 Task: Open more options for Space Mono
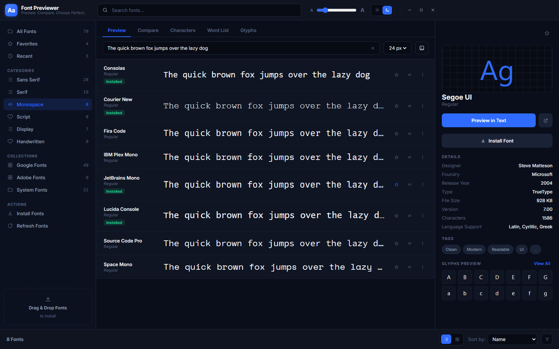423,267
